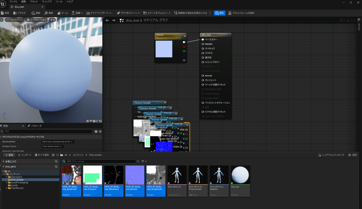This screenshot has width=362, height=209.
Task: Click the Add (追加) button in Content Browser
Action: (9, 155)
